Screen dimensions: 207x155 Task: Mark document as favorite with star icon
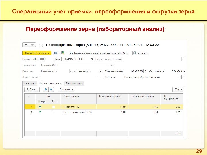41,45
